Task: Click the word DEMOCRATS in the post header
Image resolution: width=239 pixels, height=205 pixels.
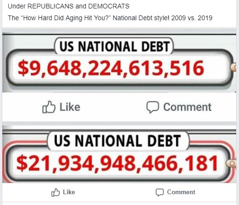Action: coord(109,6)
